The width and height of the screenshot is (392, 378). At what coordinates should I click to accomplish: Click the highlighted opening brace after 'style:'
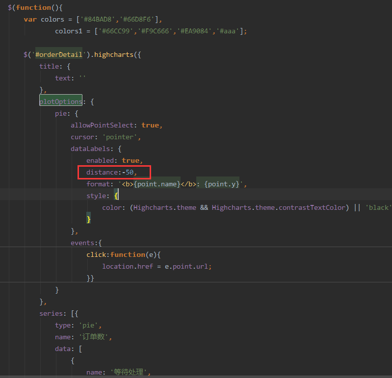pos(116,196)
